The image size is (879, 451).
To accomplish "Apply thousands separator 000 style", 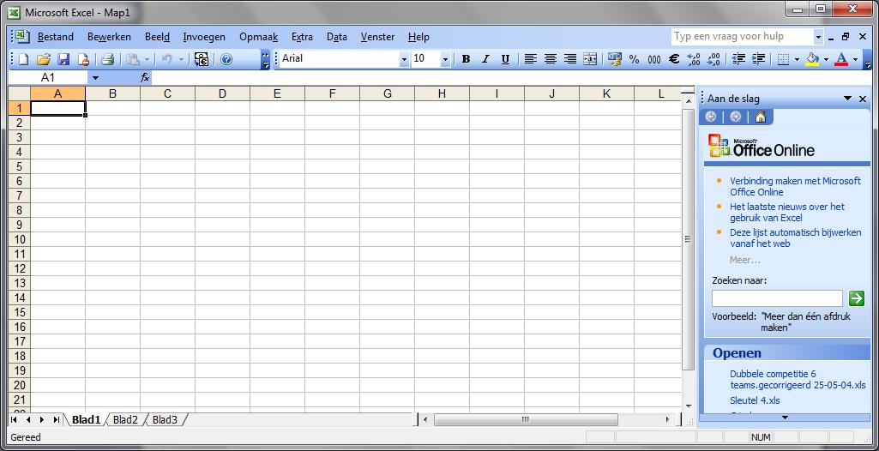I will click(654, 59).
